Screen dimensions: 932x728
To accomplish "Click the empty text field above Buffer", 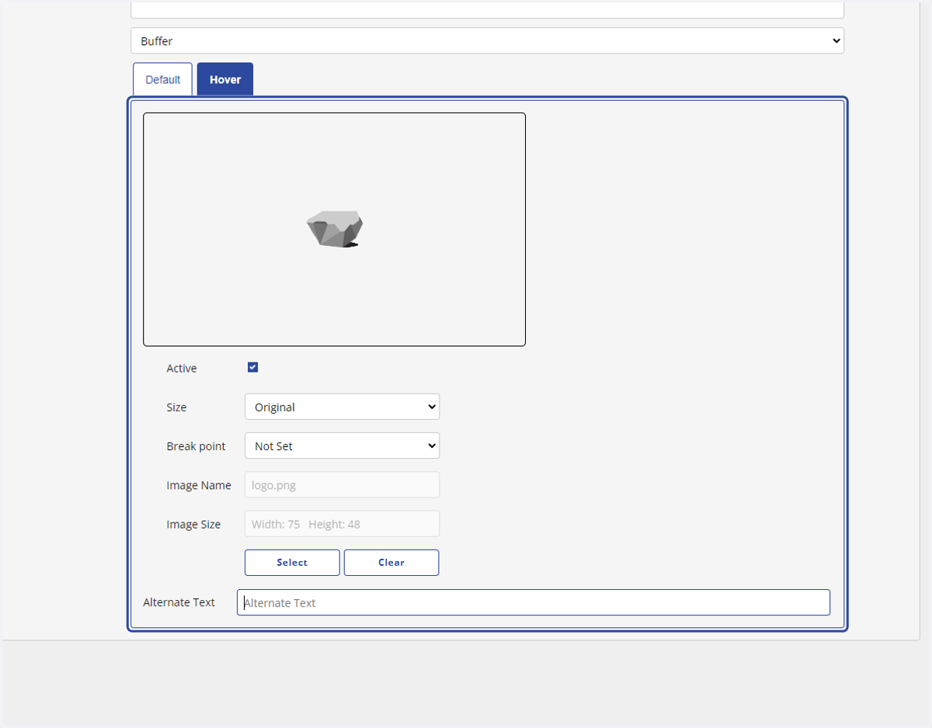I will click(x=487, y=9).
